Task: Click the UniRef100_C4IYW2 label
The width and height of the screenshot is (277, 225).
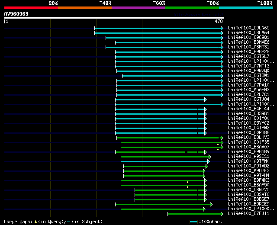Action: [x=248, y=128]
